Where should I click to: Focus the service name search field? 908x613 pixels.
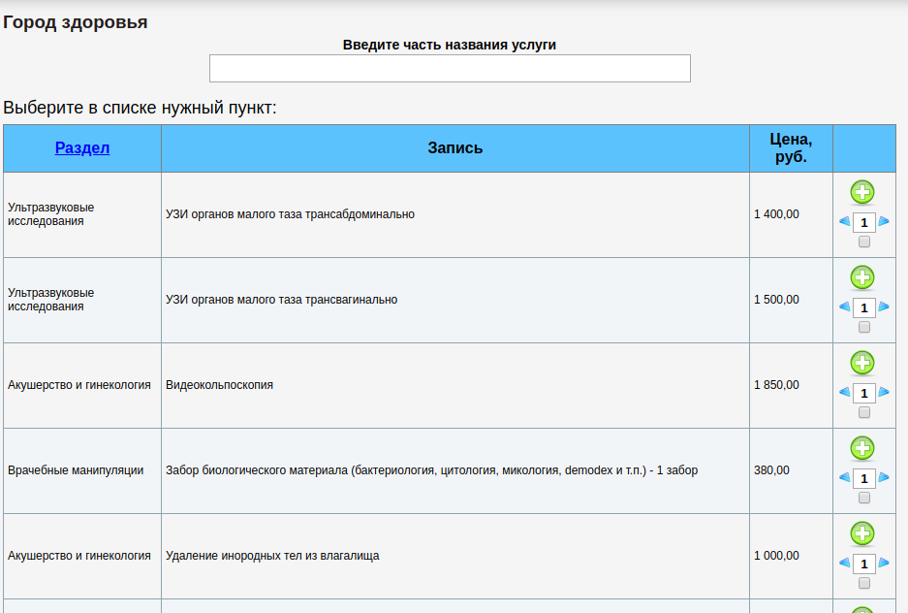(x=450, y=69)
